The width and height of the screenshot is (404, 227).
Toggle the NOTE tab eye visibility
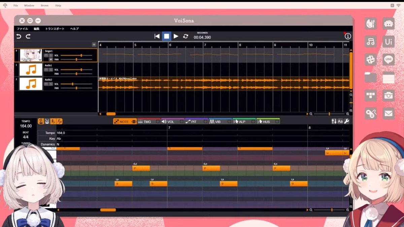coord(134,122)
